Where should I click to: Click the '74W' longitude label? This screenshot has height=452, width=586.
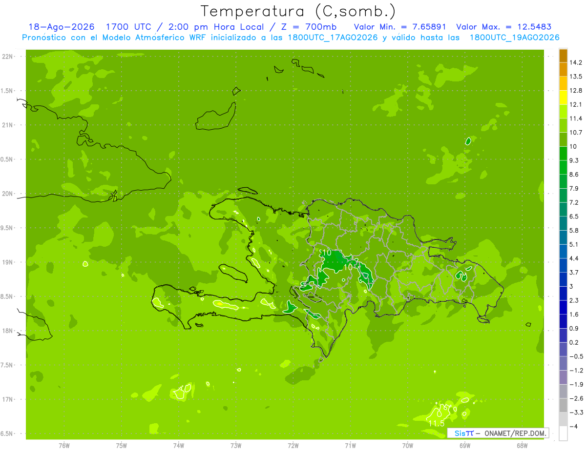point(178,445)
